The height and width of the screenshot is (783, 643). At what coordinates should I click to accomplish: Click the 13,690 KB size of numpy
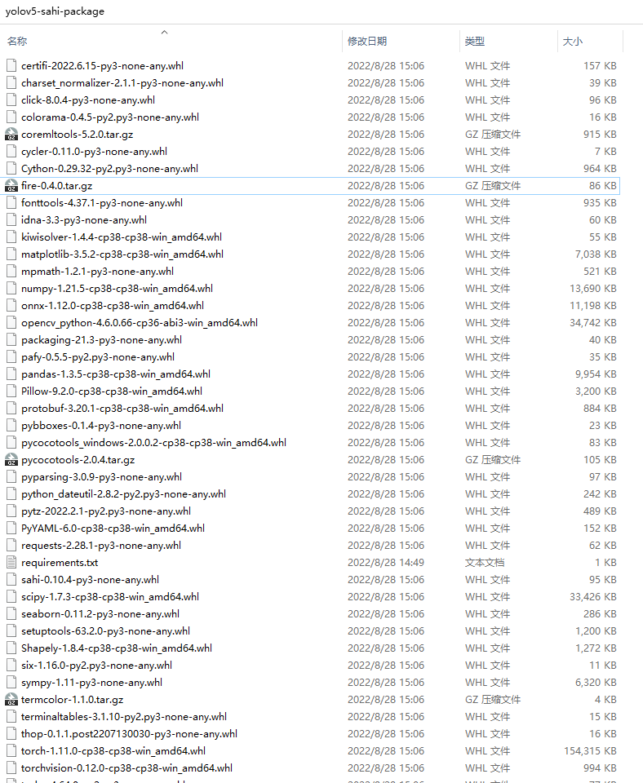(593, 289)
